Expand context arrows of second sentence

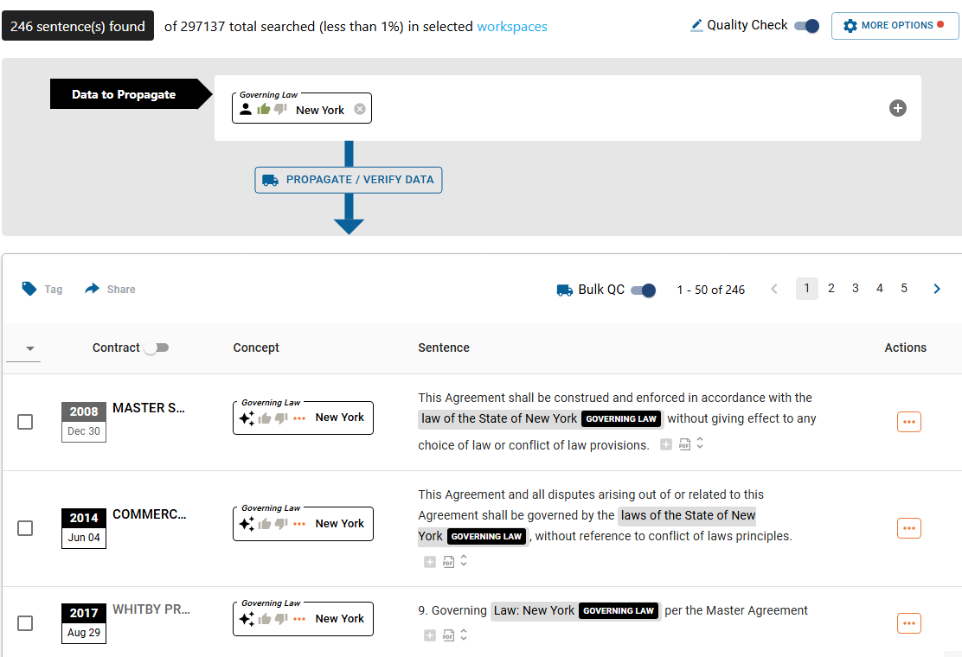click(x=464, y=561)
